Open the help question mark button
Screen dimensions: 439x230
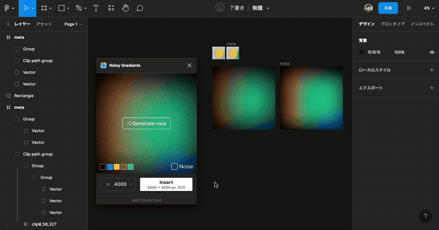(425, 216)
